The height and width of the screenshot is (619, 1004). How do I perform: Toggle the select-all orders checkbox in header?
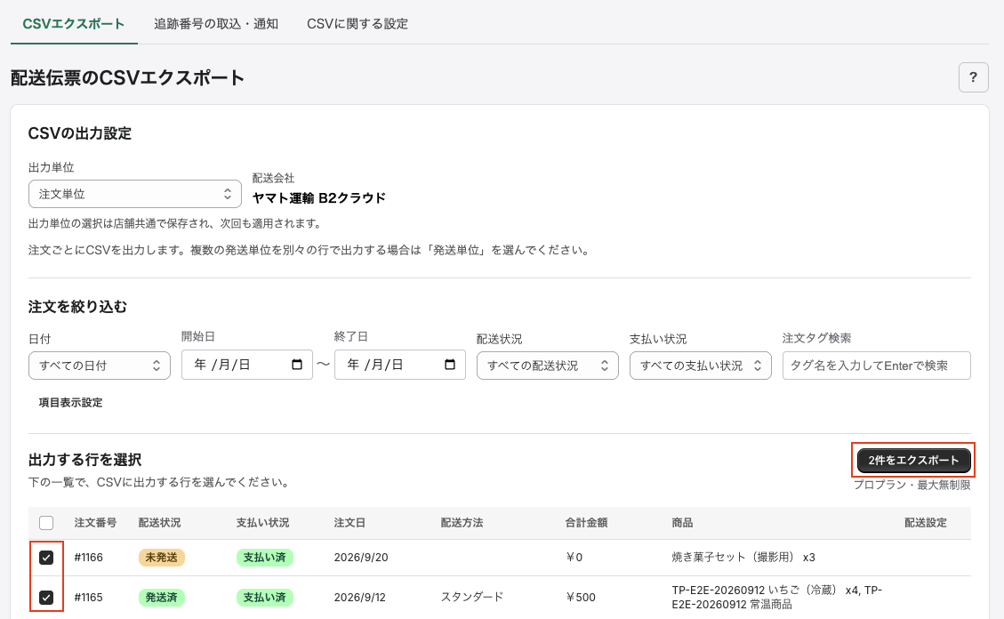point(46,523)
